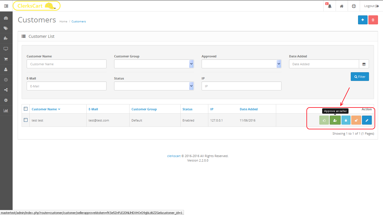The image size is (383, 215).
Task: Sort the list by Customer Name
Action: point(46,109)
